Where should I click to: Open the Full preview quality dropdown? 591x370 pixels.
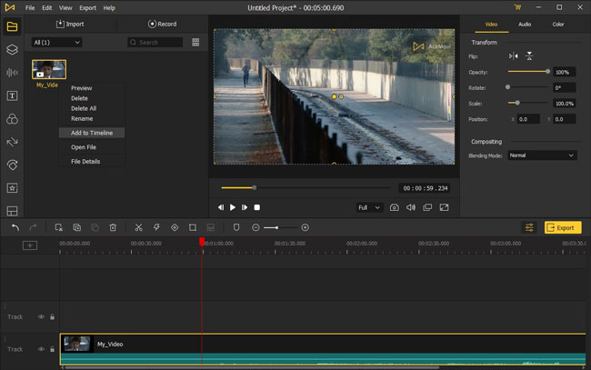coord(369,207)
